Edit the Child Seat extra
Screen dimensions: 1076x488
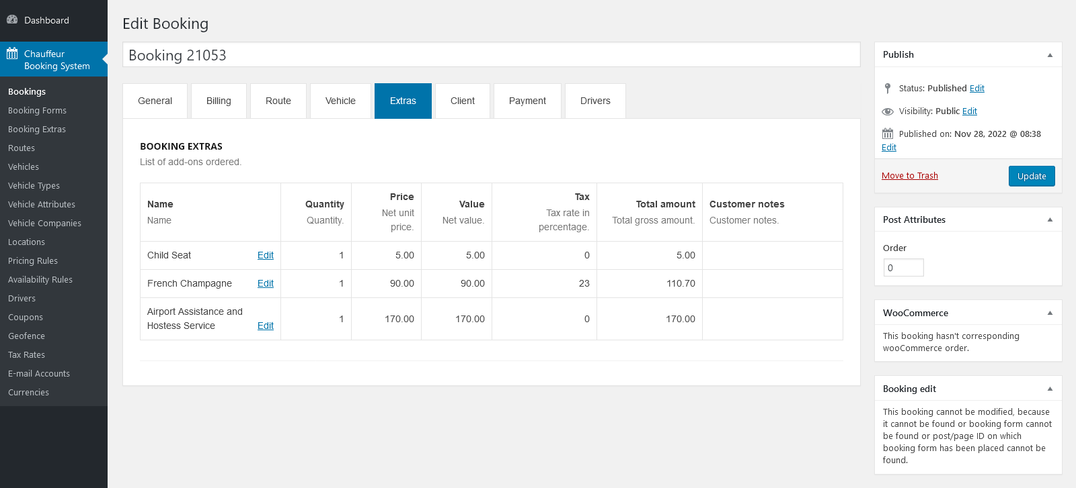(x=265, y=255)
